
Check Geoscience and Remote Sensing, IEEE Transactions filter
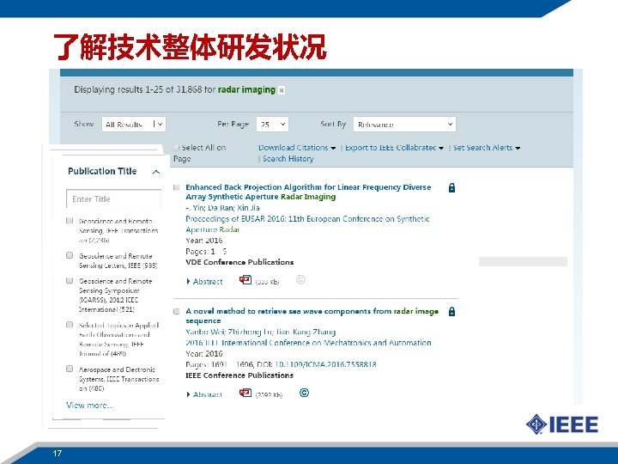(70, 221)
